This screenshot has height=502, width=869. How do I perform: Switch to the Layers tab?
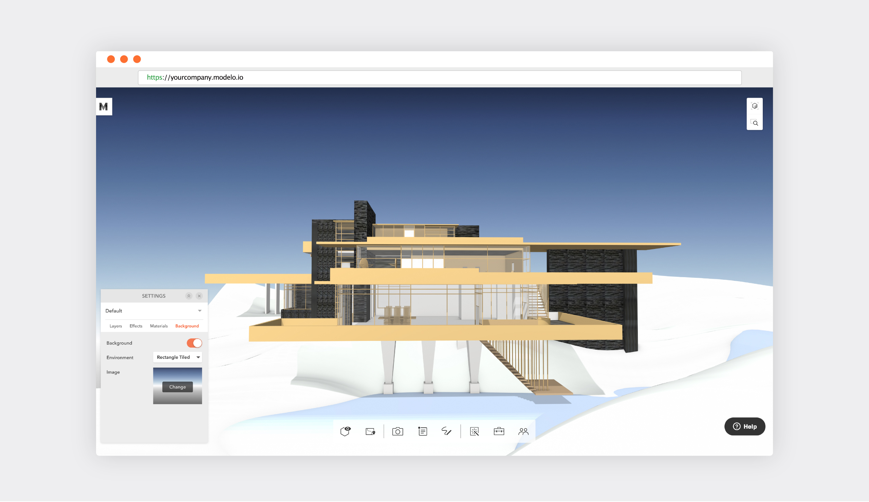[x=115, y=326]
